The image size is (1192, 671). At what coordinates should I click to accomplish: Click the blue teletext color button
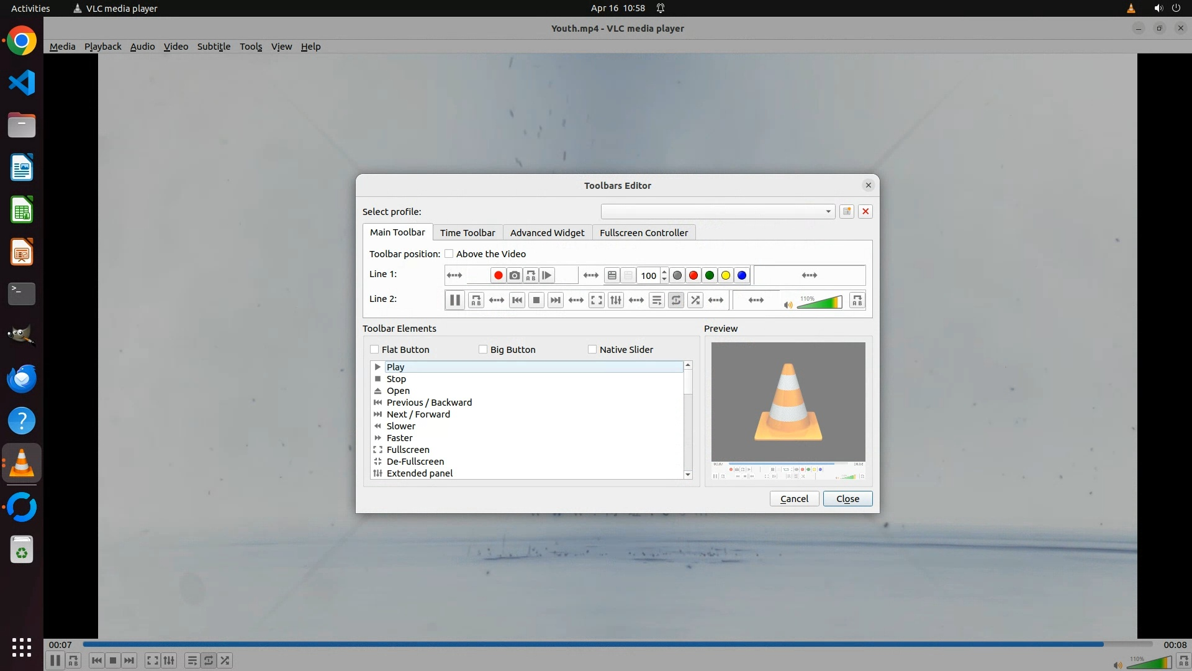pos(741,275)
